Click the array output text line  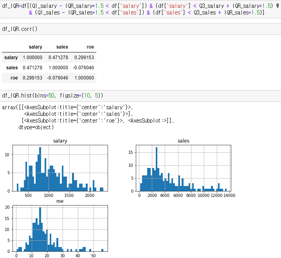(67, 107)
